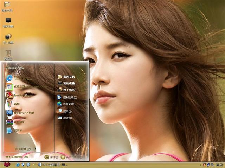Image resolution: width=225 pixels, height=168 pixels.
Task: Click second quick launch globe icon
Action: click(23, 165)
